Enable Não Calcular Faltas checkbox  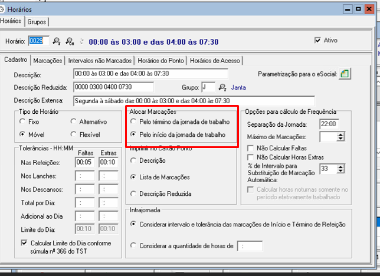coord(250,149)
